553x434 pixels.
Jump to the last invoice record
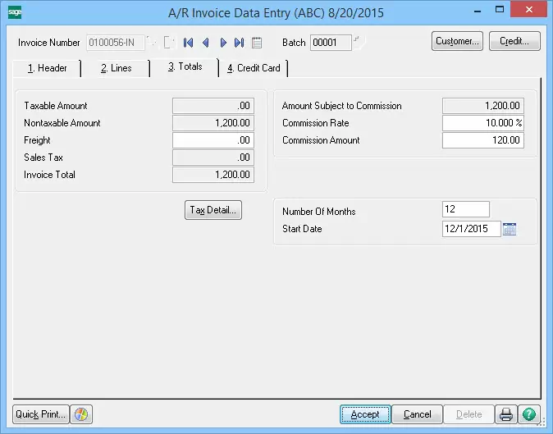coord(239,43)
